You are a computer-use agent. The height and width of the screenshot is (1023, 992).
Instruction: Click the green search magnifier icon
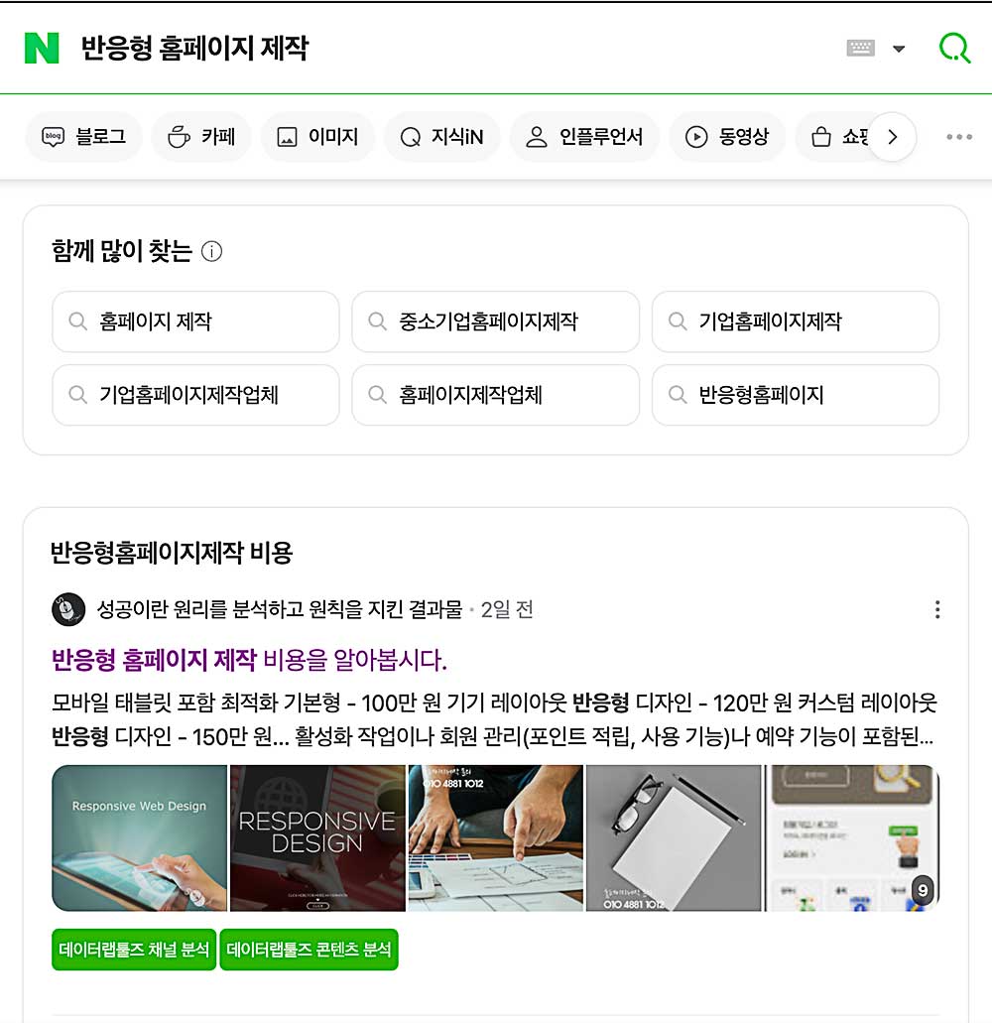coord(955,49)
